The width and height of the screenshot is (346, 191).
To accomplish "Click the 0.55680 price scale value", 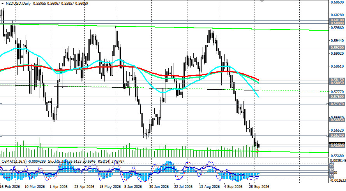I will coord(337,156).
